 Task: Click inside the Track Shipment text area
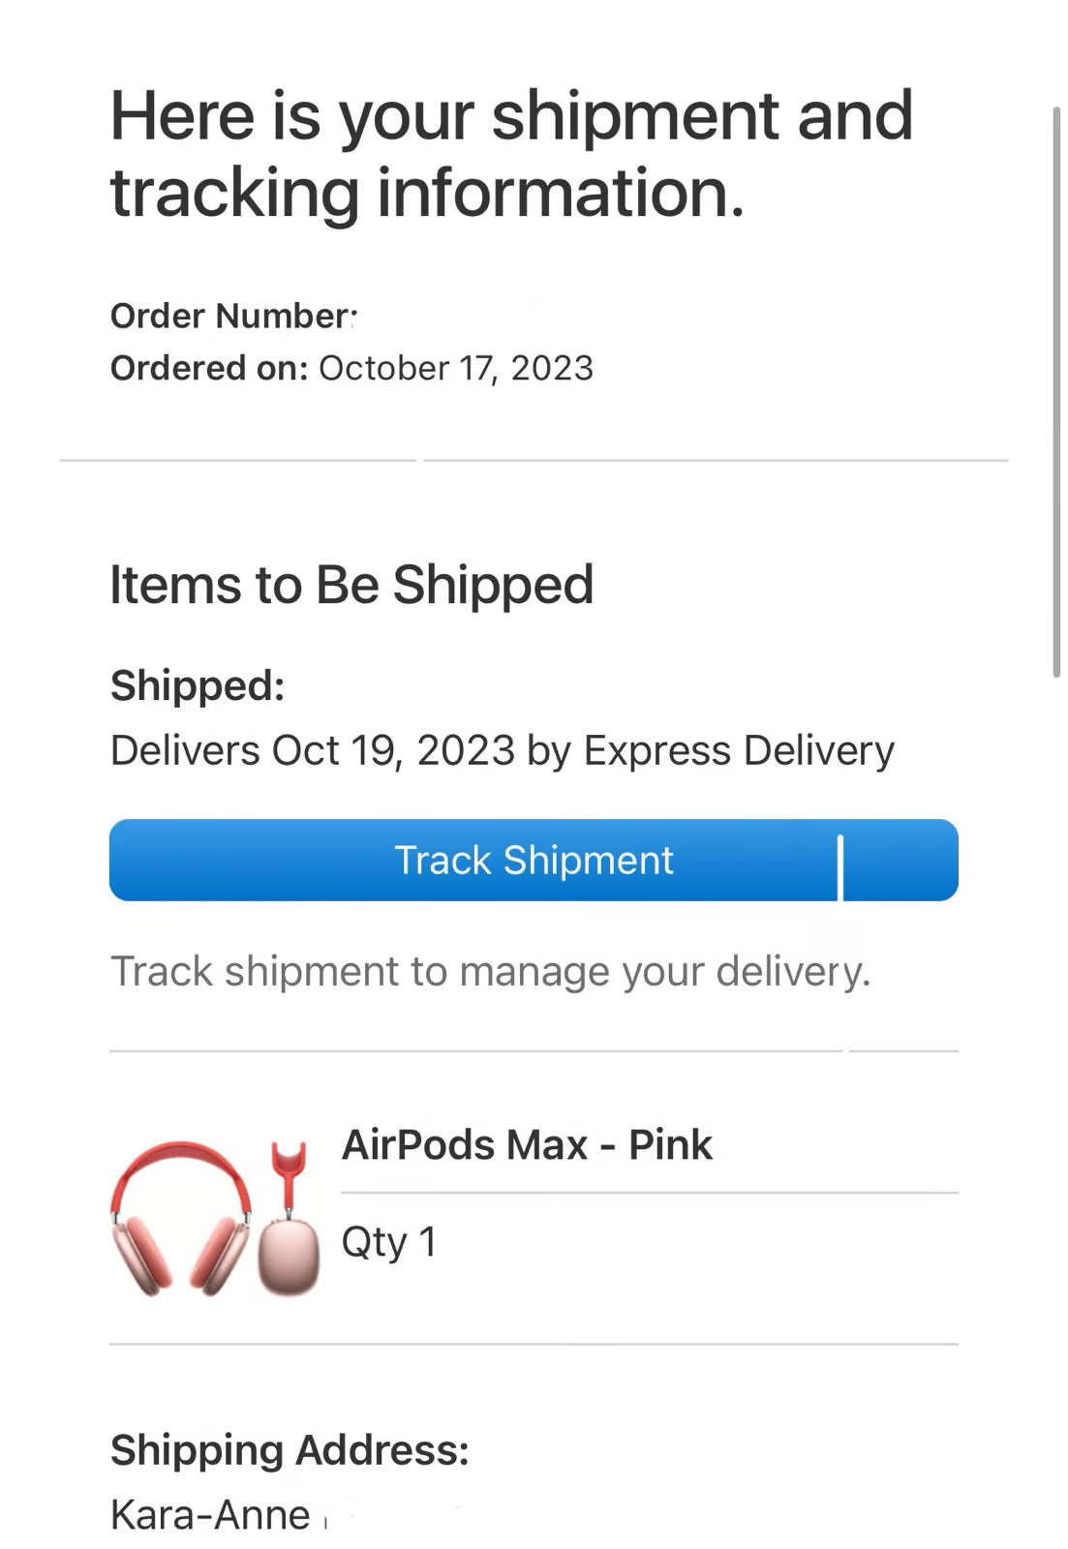(534, 860)
